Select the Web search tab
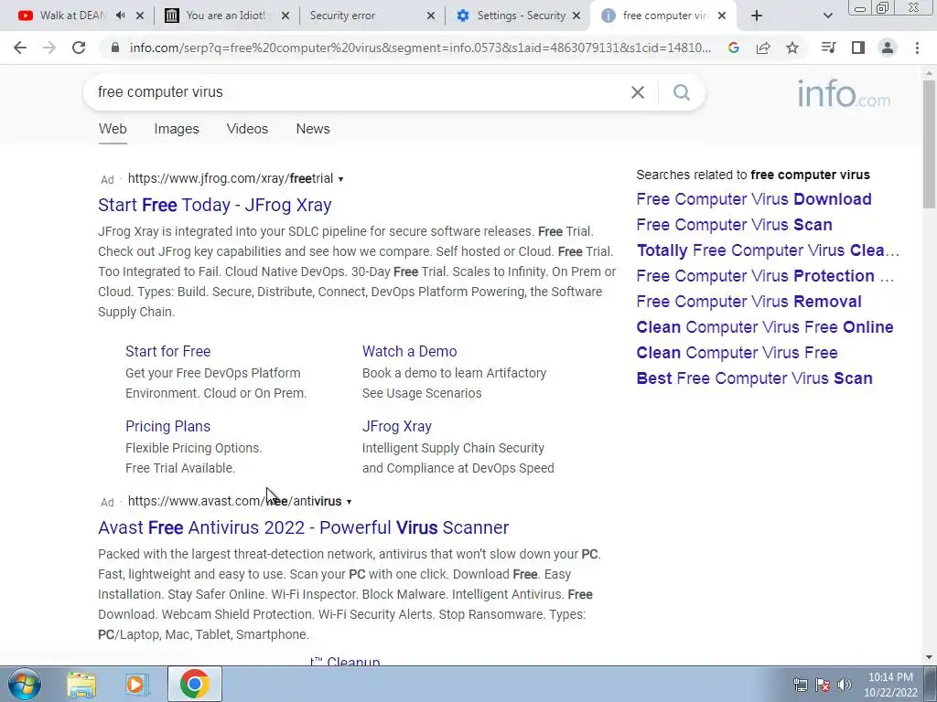 (x=113, y=129)
